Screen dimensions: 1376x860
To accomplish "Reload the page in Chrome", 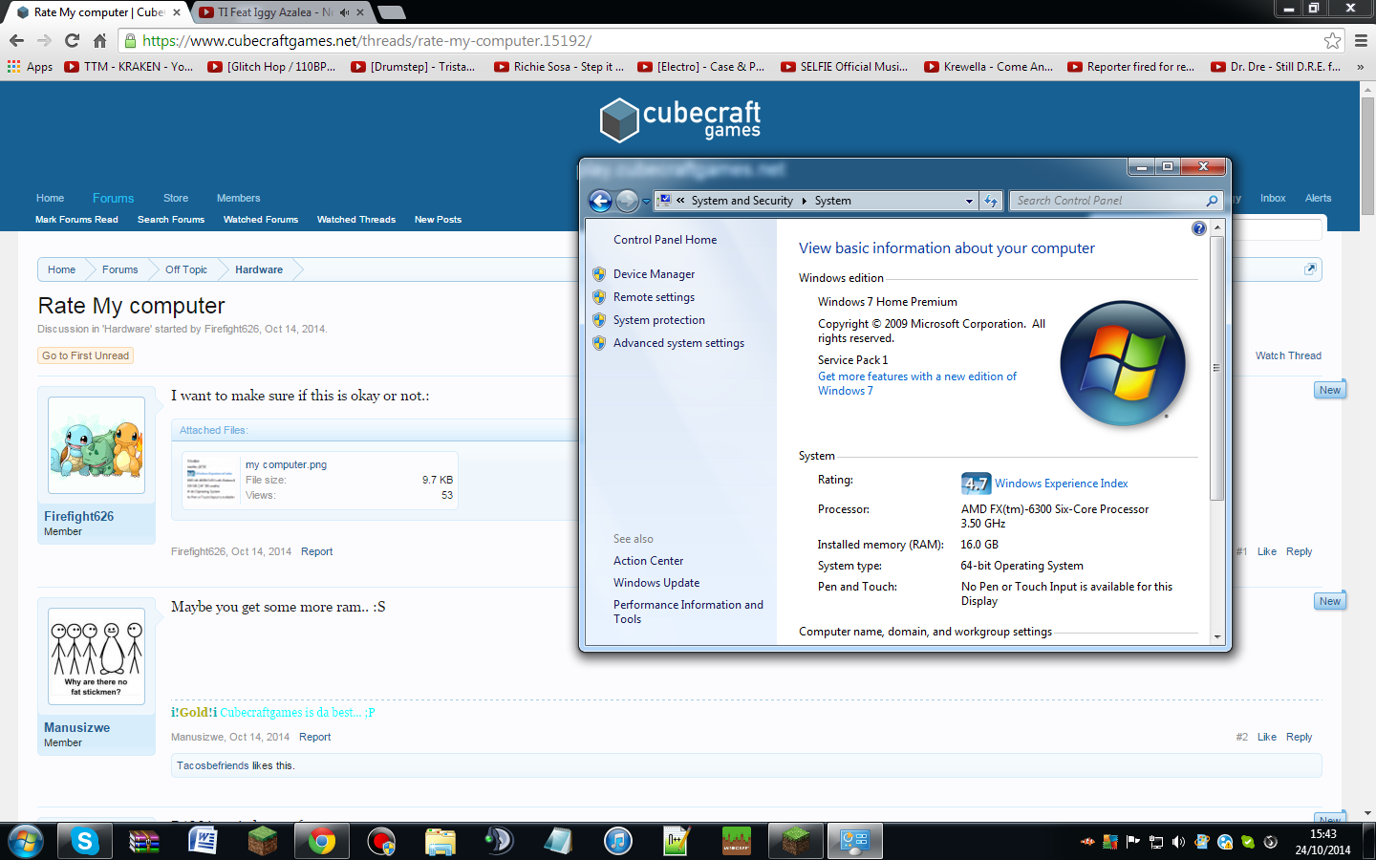I will [x=72, y=40].
